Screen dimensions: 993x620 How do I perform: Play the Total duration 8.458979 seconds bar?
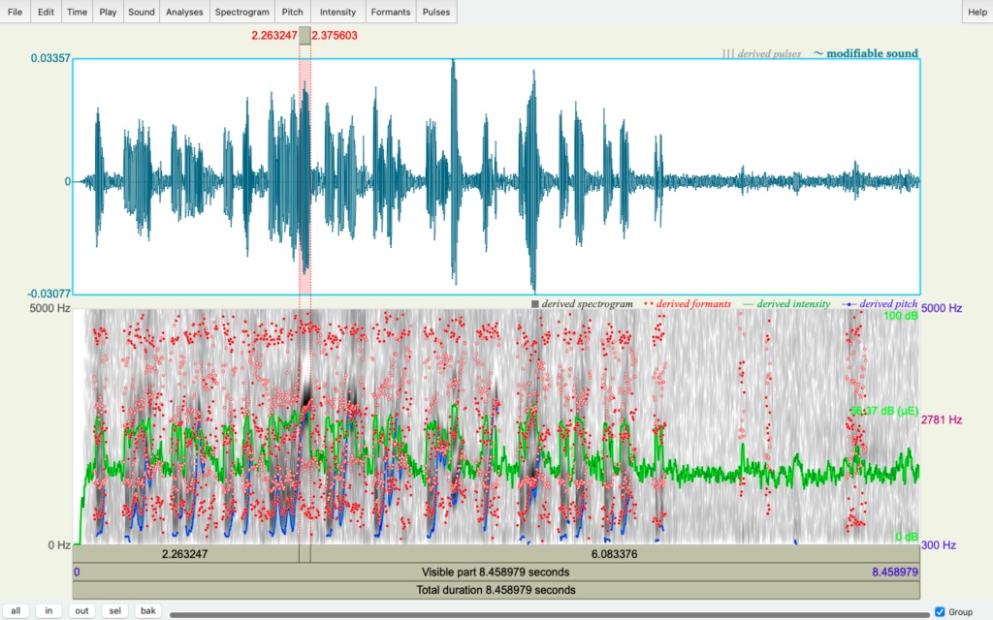(496, 590)
